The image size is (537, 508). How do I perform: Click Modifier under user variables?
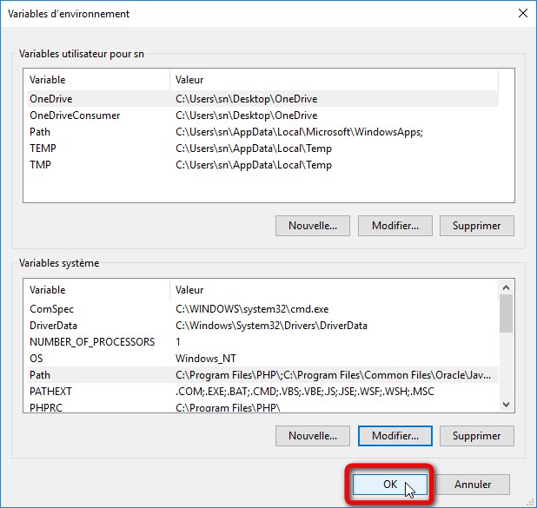(x=395, y=226)
